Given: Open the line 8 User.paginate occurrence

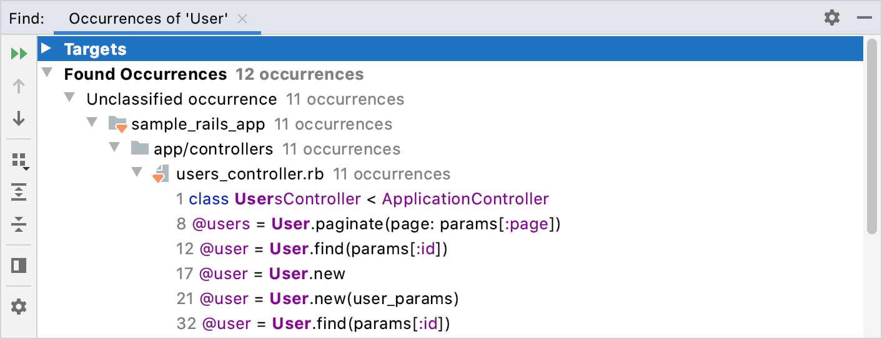Looking at the screenshot, I should (x=376, y=224).
